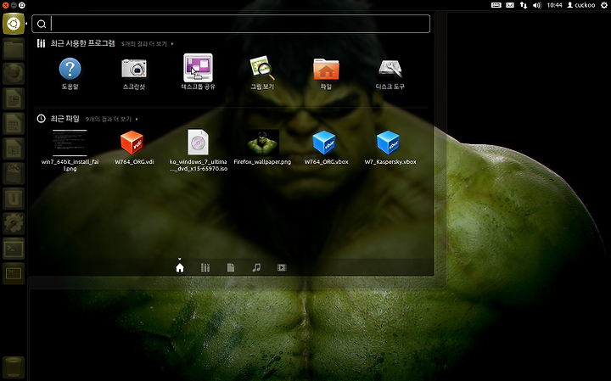The height and width of the screenshot is (381, 611).
Task: Switch to the Home lens tab
Action: [x=180, y=267]
